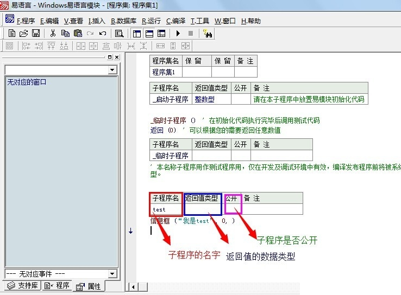This screenshot has width=401, height=295.
Task: Click the Cut scissors icon
Action: point(53,34)
